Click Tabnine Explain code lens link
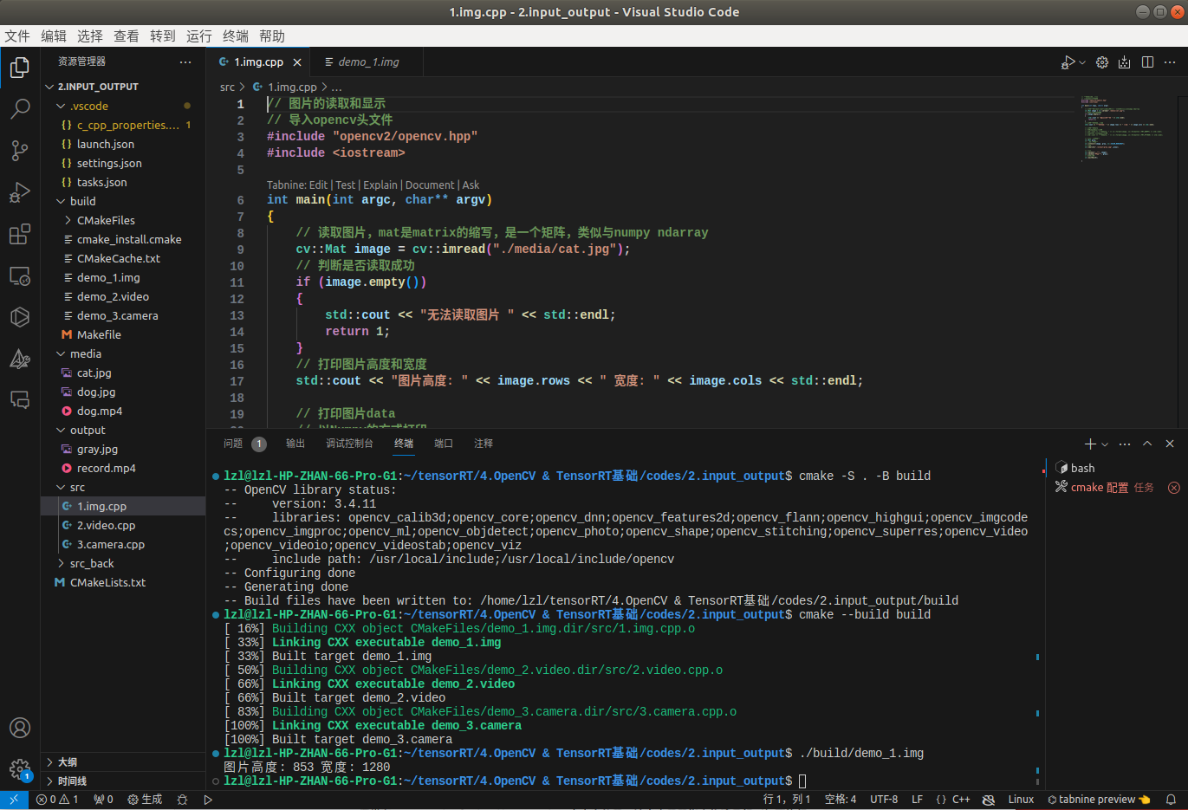This screenshot has width=1188, height=810. pyautogui.click(x=380, y=185)
